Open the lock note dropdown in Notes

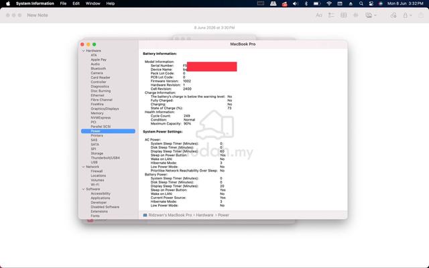407,15
